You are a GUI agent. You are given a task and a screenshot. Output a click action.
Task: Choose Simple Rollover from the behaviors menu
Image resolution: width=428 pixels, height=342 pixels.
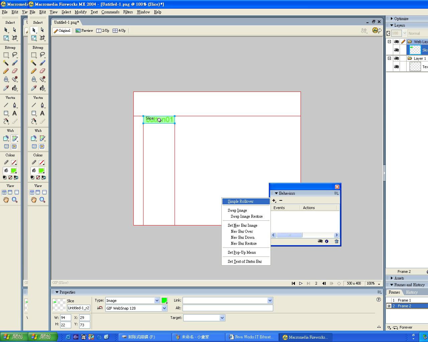[x=246, y=201]
